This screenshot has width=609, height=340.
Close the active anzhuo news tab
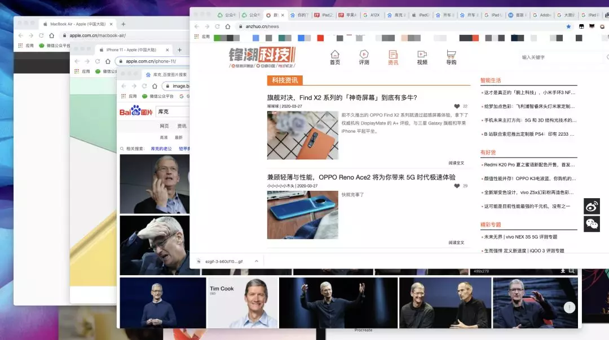point(283,15)
